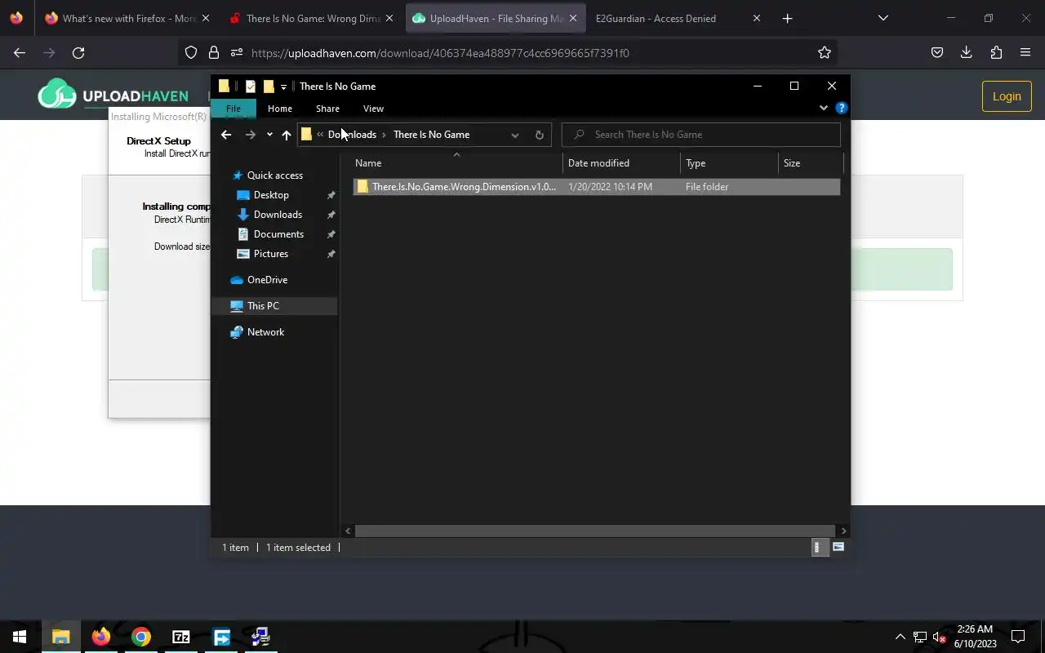Click the file list horizontal scrollbar
Viewport: 1045px width, 653px height.
[x=595, y=531]
